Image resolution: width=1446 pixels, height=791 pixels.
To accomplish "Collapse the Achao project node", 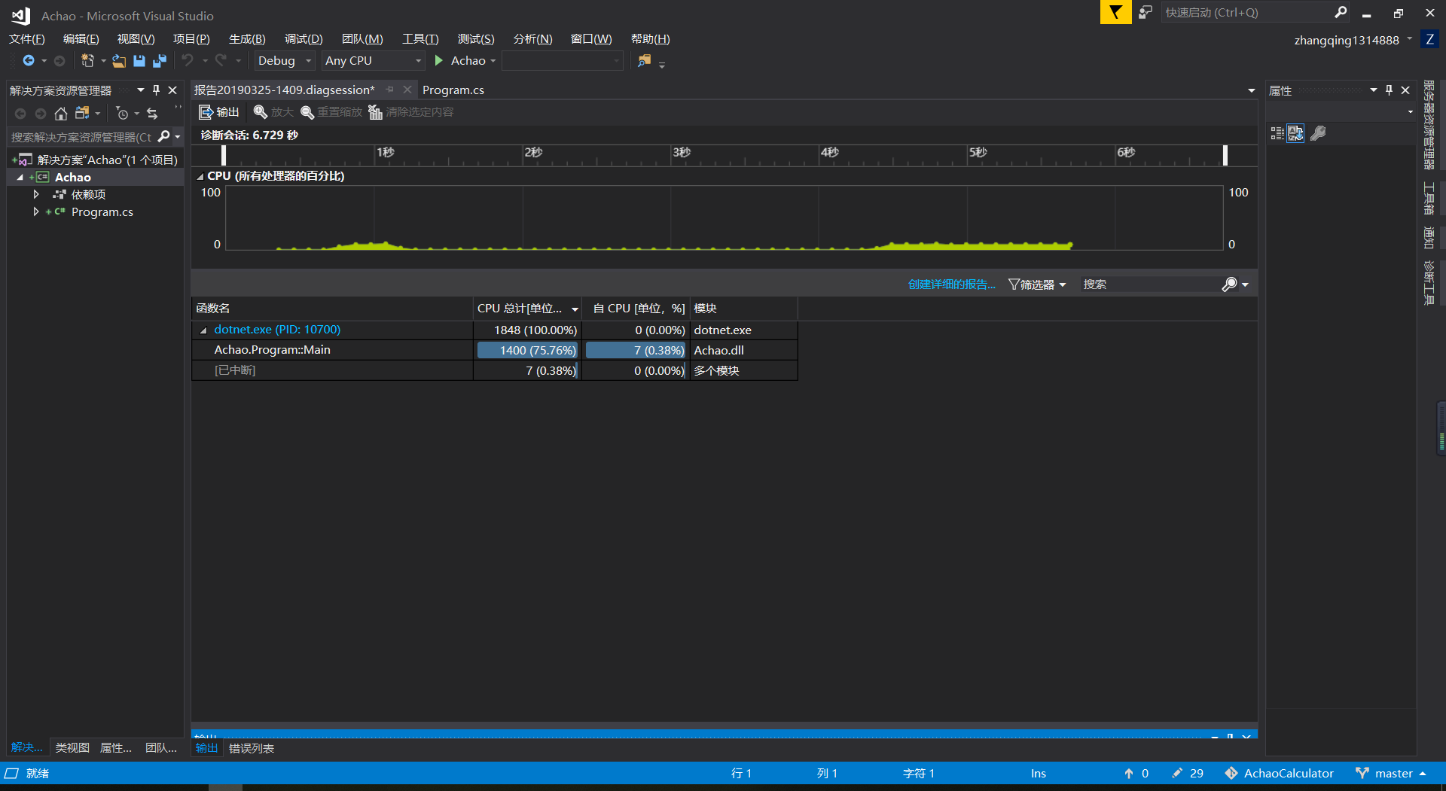I will (20, 178).
